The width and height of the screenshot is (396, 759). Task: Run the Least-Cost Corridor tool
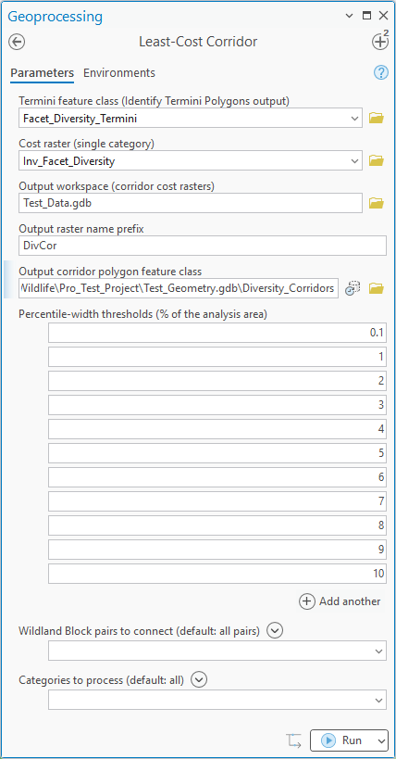(342, 740)
